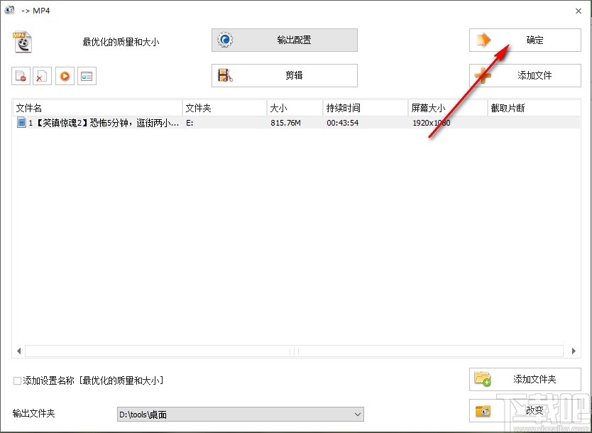Enable 添加设置名称 checkbox
The image size is (592, 433).
[x=17, y=380]
